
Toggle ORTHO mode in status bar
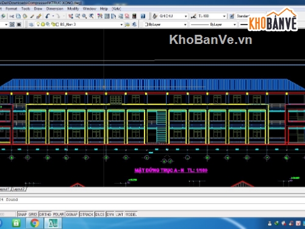pos(45,214)
